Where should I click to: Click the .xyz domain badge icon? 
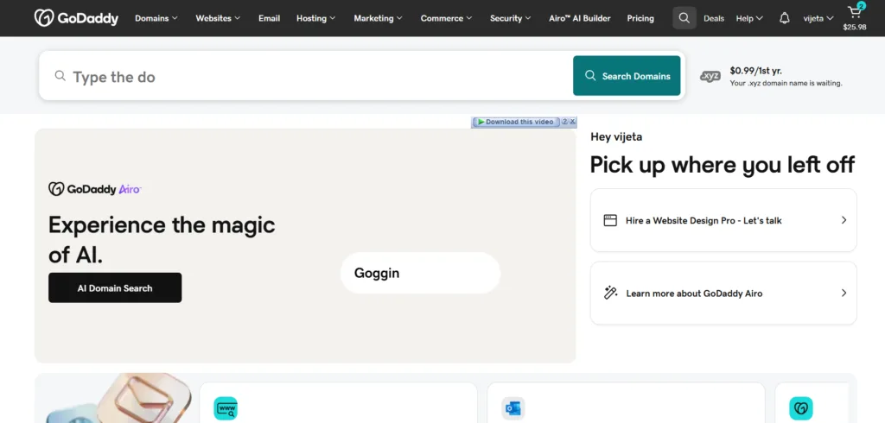[x=710, y=76]
